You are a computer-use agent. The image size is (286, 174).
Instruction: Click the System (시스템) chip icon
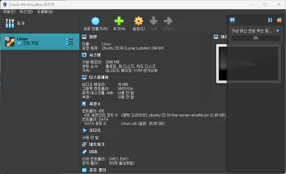point(84,55)
